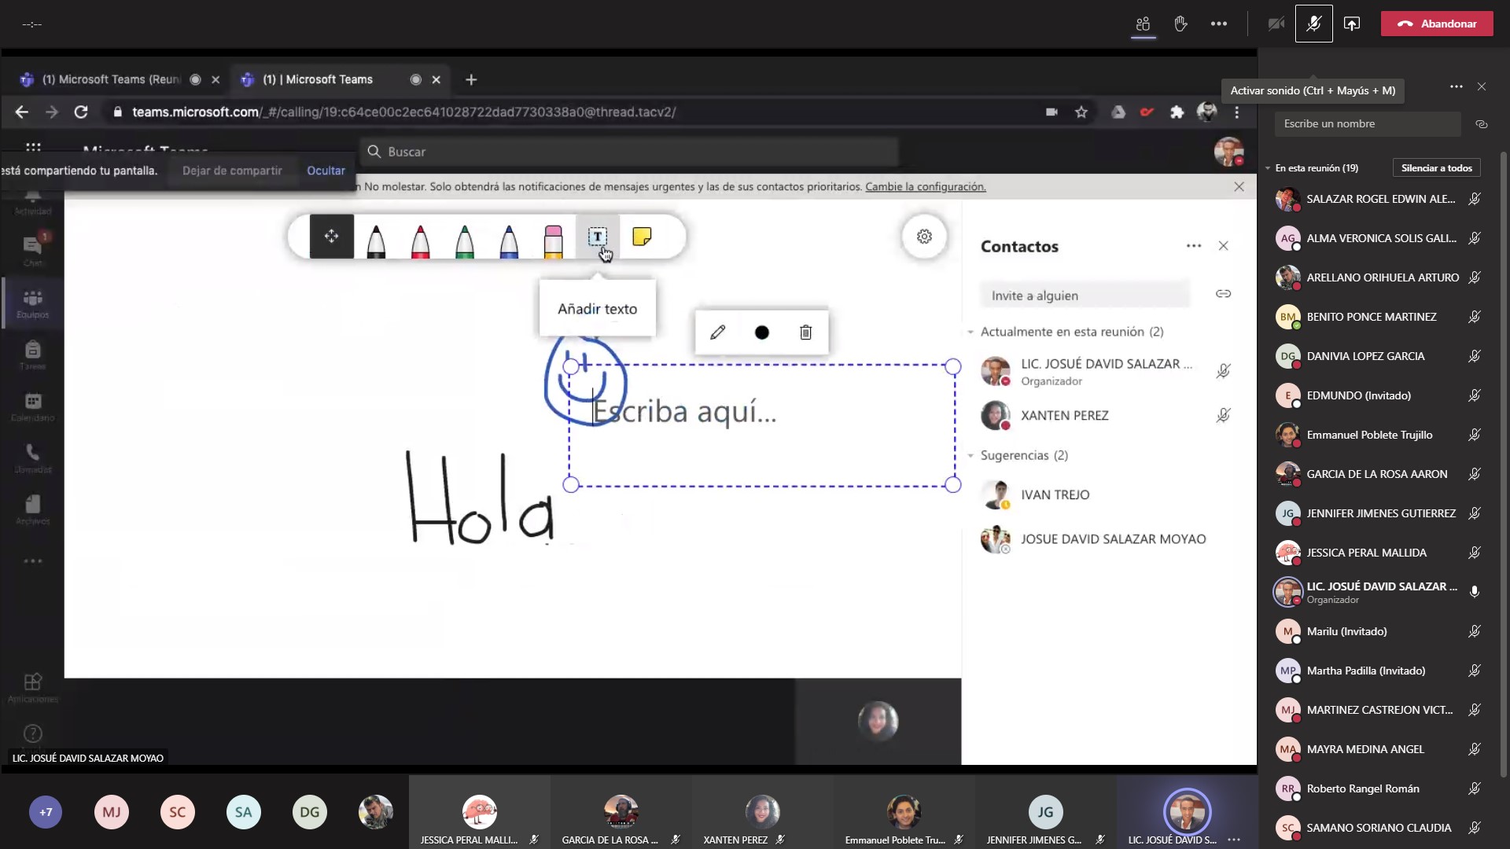Go back in browser

coord(21,112)
